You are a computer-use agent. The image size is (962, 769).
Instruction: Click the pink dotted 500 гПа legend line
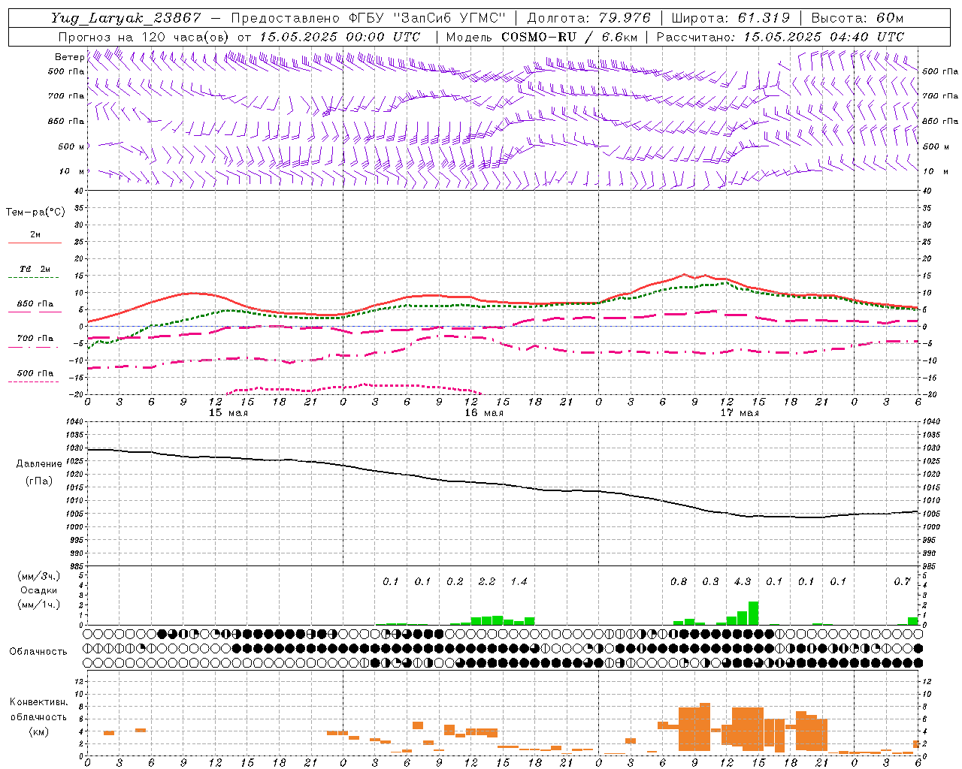tap(35, 382)
